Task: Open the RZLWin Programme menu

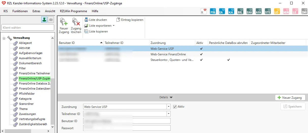Action: click(x=74, y=11)
